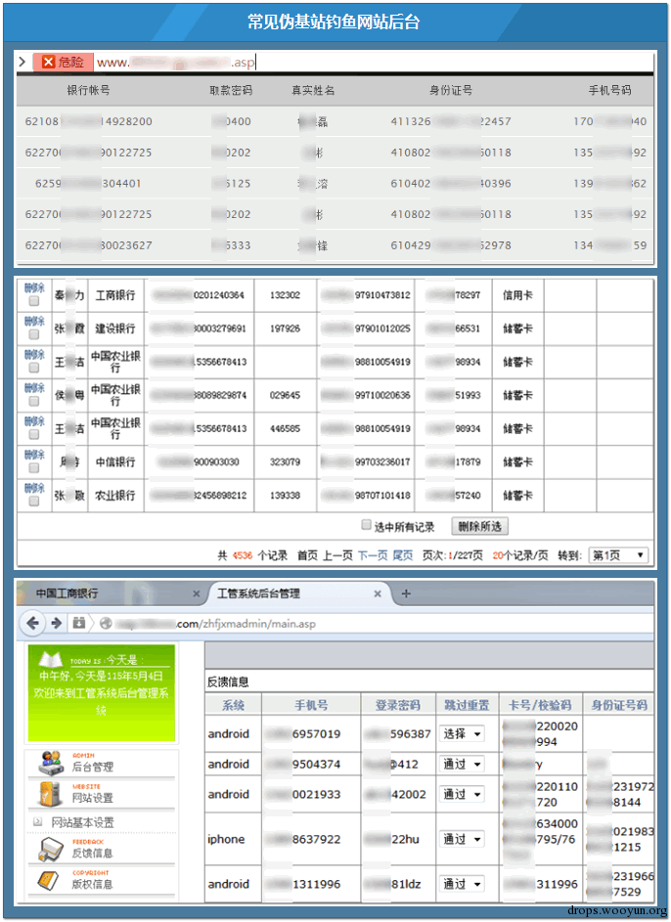The image size is (671, 922).
Task: Click the chevron left of danger badge
Action: click(22, 62)
